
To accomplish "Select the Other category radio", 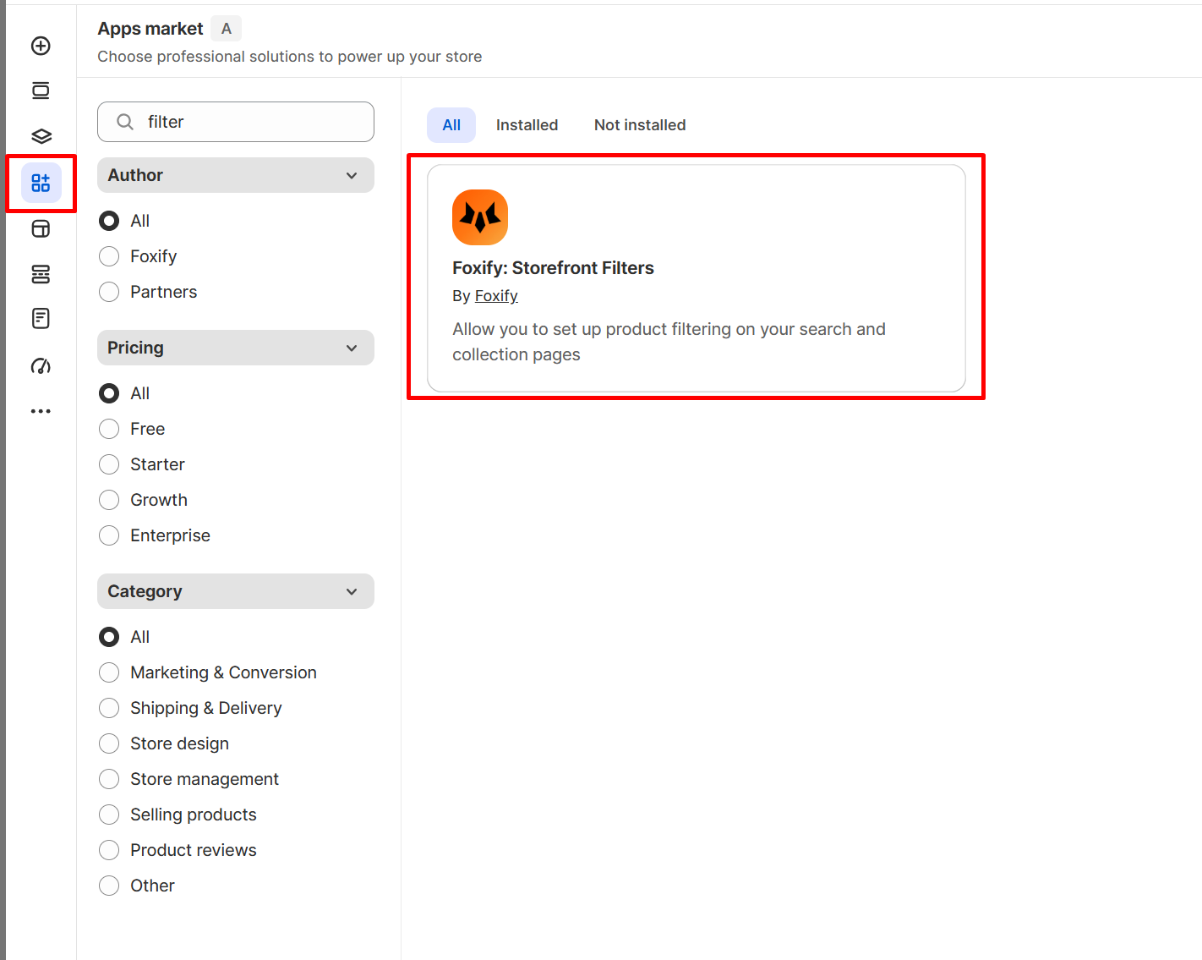I will pos(109,886).
